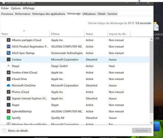The height and width of the screenshot is (138, 163).
Task: Switch to the Processus tab
Action: (7, 14)
